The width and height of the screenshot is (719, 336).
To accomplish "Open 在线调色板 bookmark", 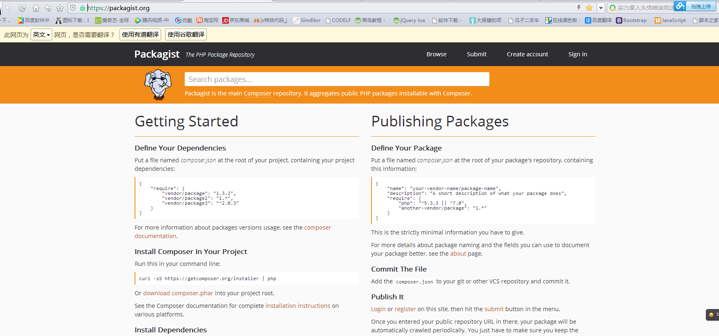I will pyautogui.click(x=563, y=20).
